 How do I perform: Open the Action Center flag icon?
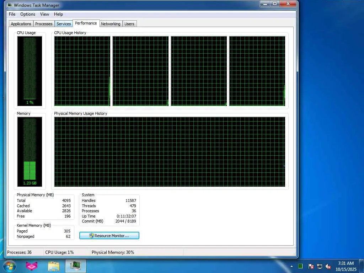pos(311,266)
